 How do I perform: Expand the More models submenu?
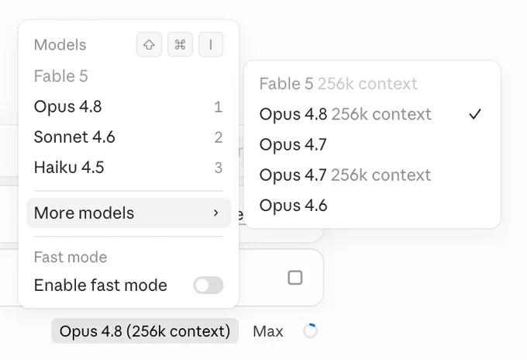pos(129,213)
